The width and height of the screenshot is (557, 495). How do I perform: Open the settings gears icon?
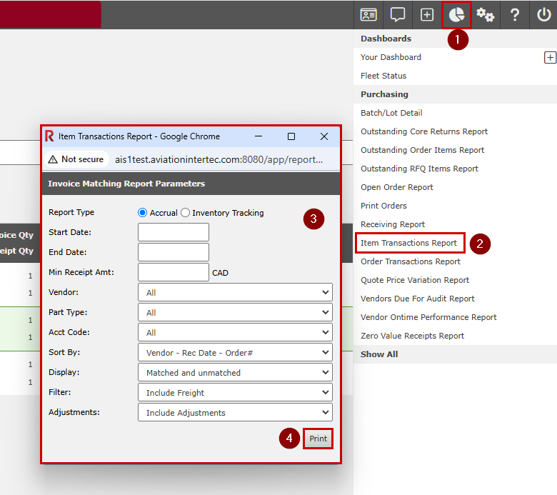tap(486, 15)
